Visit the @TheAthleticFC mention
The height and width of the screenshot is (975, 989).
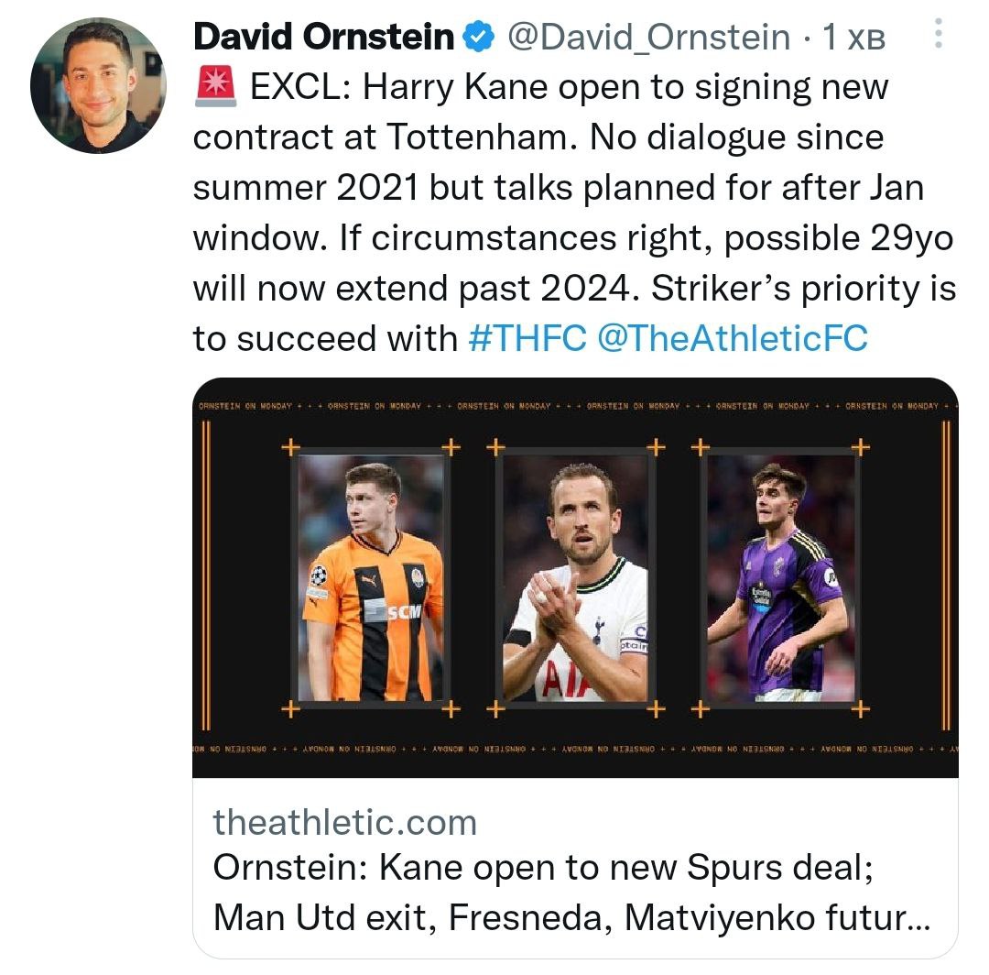click(732, 338)
